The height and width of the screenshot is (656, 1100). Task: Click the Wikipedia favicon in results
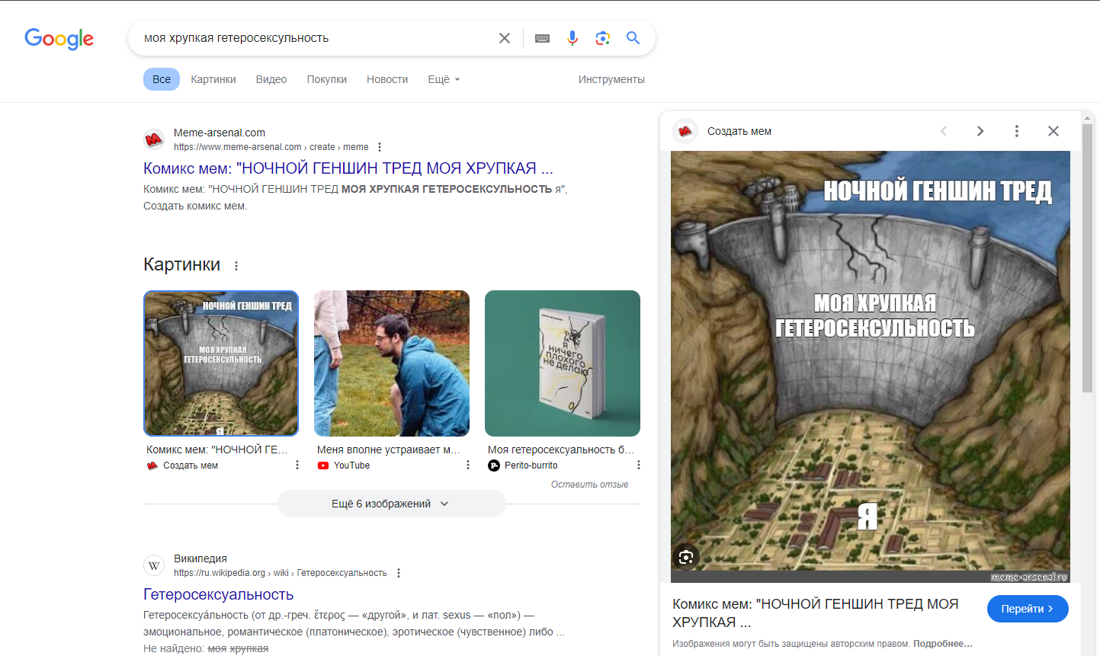point(154,565)
